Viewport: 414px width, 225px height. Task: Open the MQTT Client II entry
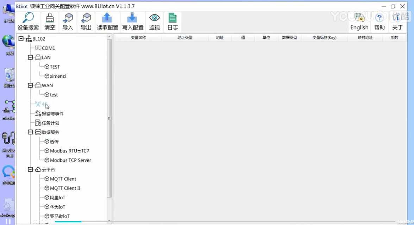pyautogui.click(x=65, y=188)
